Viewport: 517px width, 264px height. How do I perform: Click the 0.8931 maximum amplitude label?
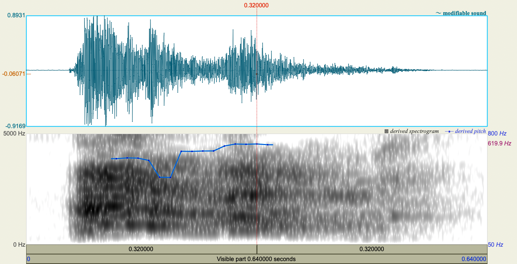(x=16, y=15)
